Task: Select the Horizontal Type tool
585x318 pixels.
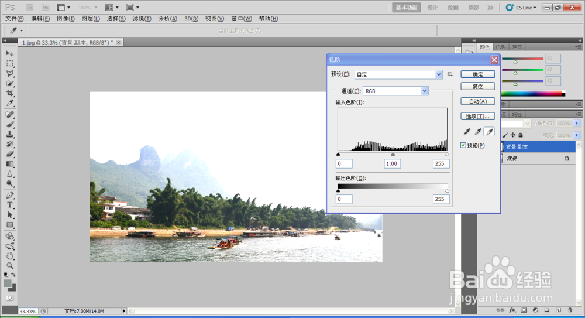Action: click(10, 205)
